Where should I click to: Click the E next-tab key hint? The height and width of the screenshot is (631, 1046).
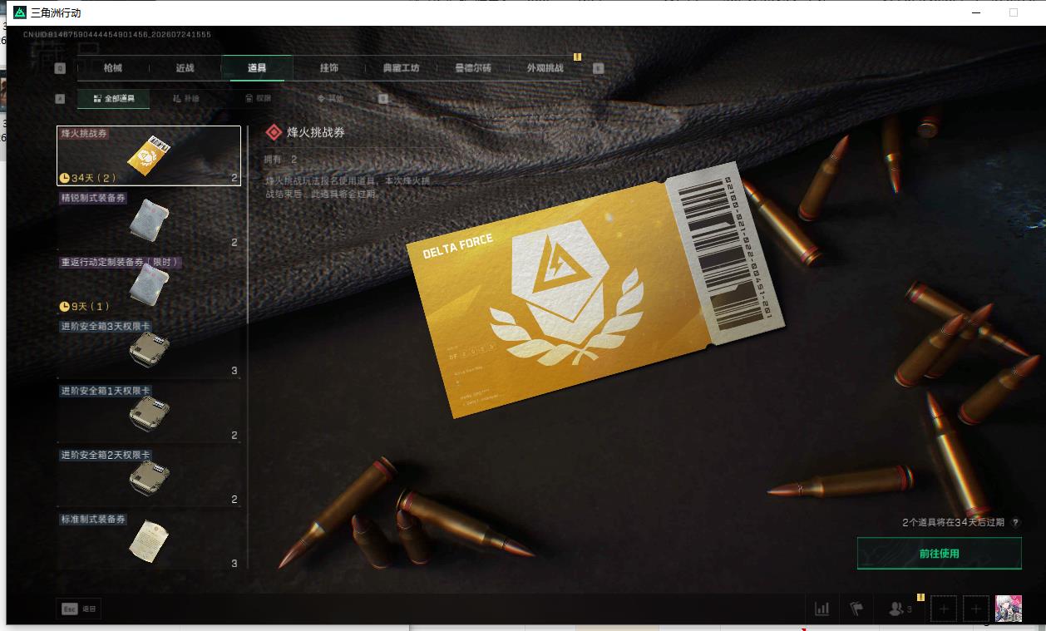pyautogui.click(x=598, y=68)
